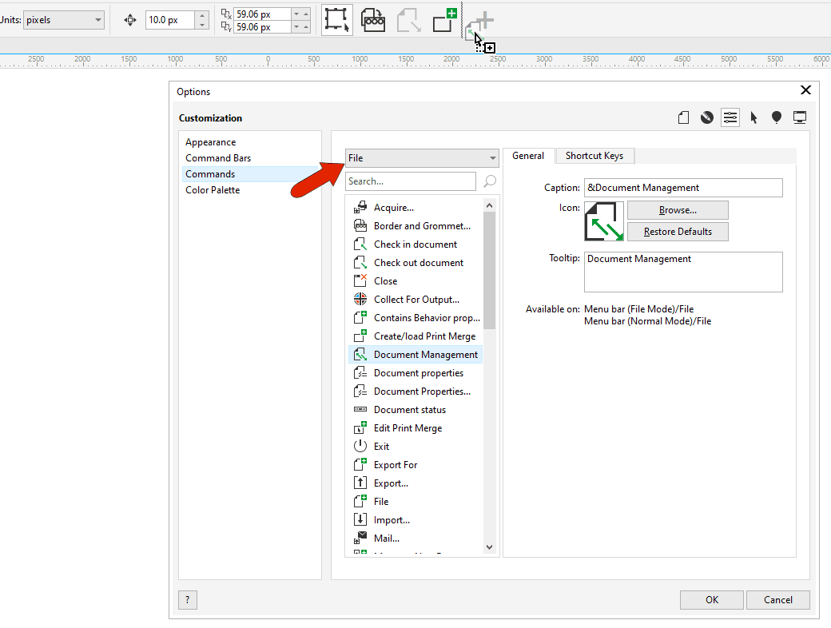Open the balloon Tooltips options icon

pos(776,117)
